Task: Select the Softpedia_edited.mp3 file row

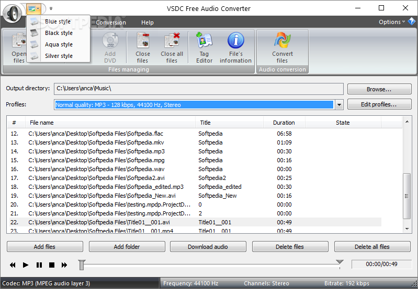Action: coord(196,187)
